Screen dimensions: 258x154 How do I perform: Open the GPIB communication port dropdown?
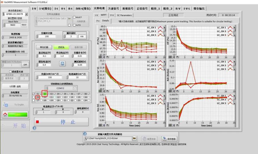click(x=26, y=14)
